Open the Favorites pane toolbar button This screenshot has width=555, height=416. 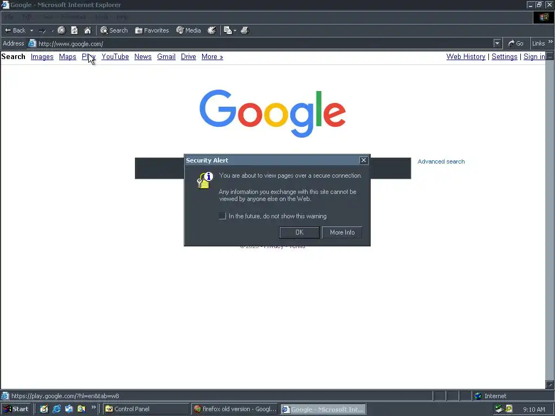(x=152, y=30)
